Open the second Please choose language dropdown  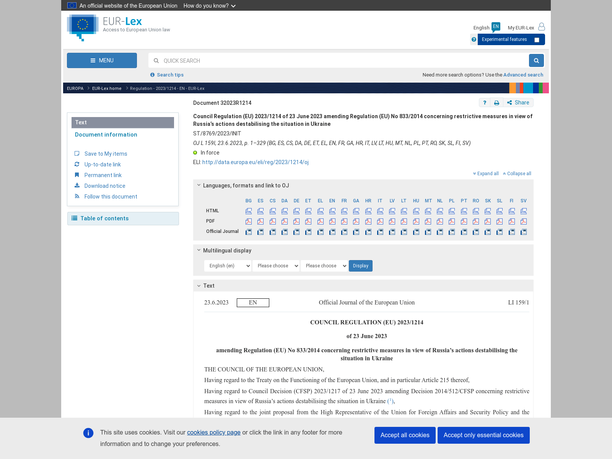click(x=276, y=266)
